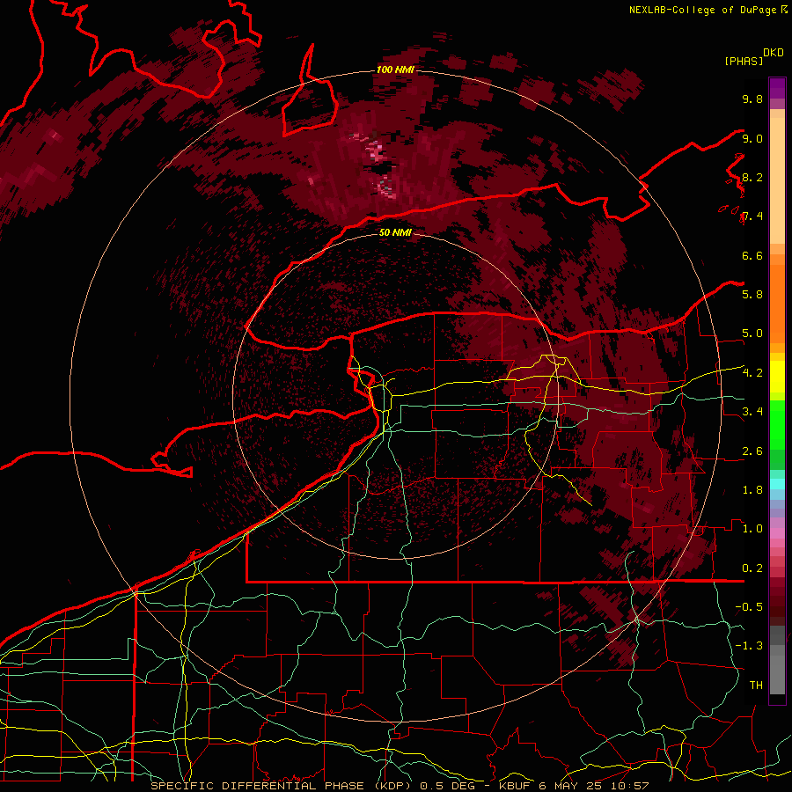Click the -0.5 scale value label

[x=749, y=607]
